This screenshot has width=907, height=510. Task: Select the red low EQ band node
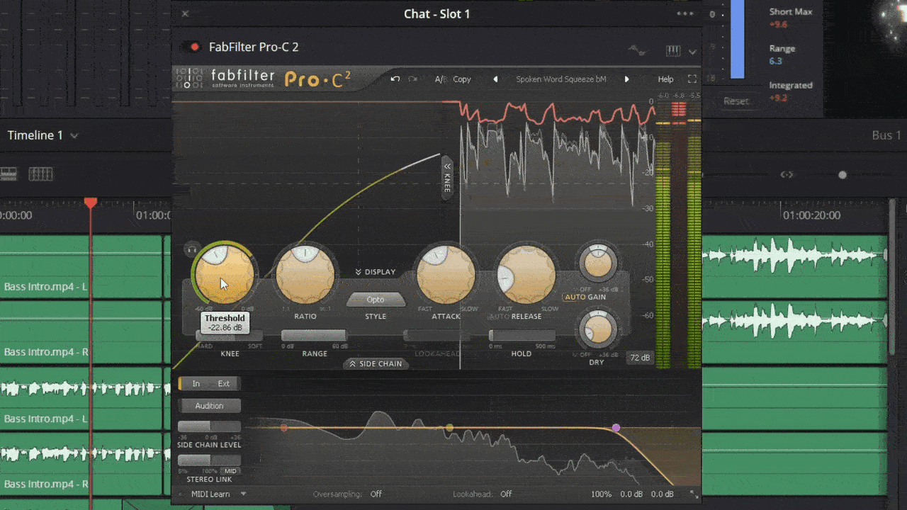283,428
